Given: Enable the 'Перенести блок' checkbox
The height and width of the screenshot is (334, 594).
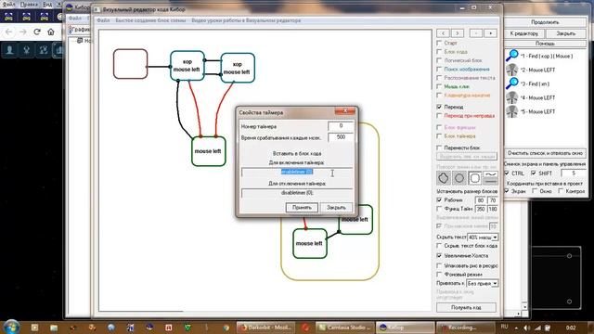Looking at the screenshot, I should pos(439,148).
